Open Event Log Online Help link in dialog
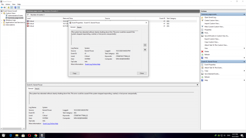 point(92,64)
